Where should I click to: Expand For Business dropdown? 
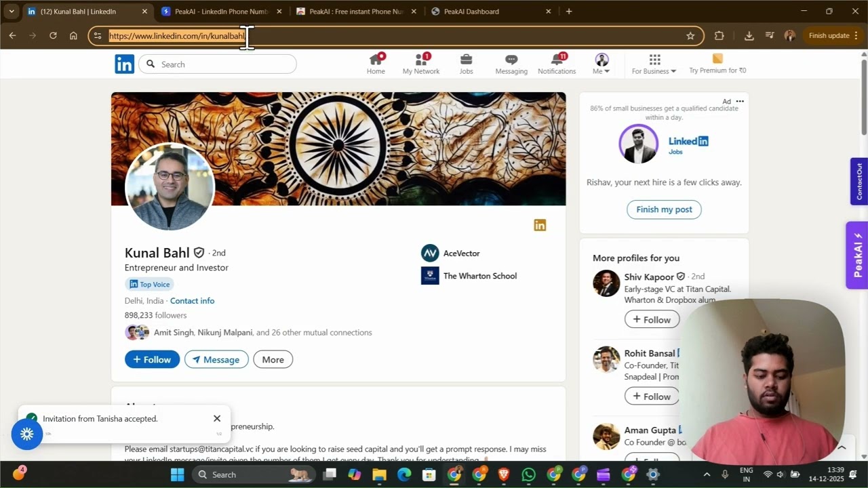654,64
